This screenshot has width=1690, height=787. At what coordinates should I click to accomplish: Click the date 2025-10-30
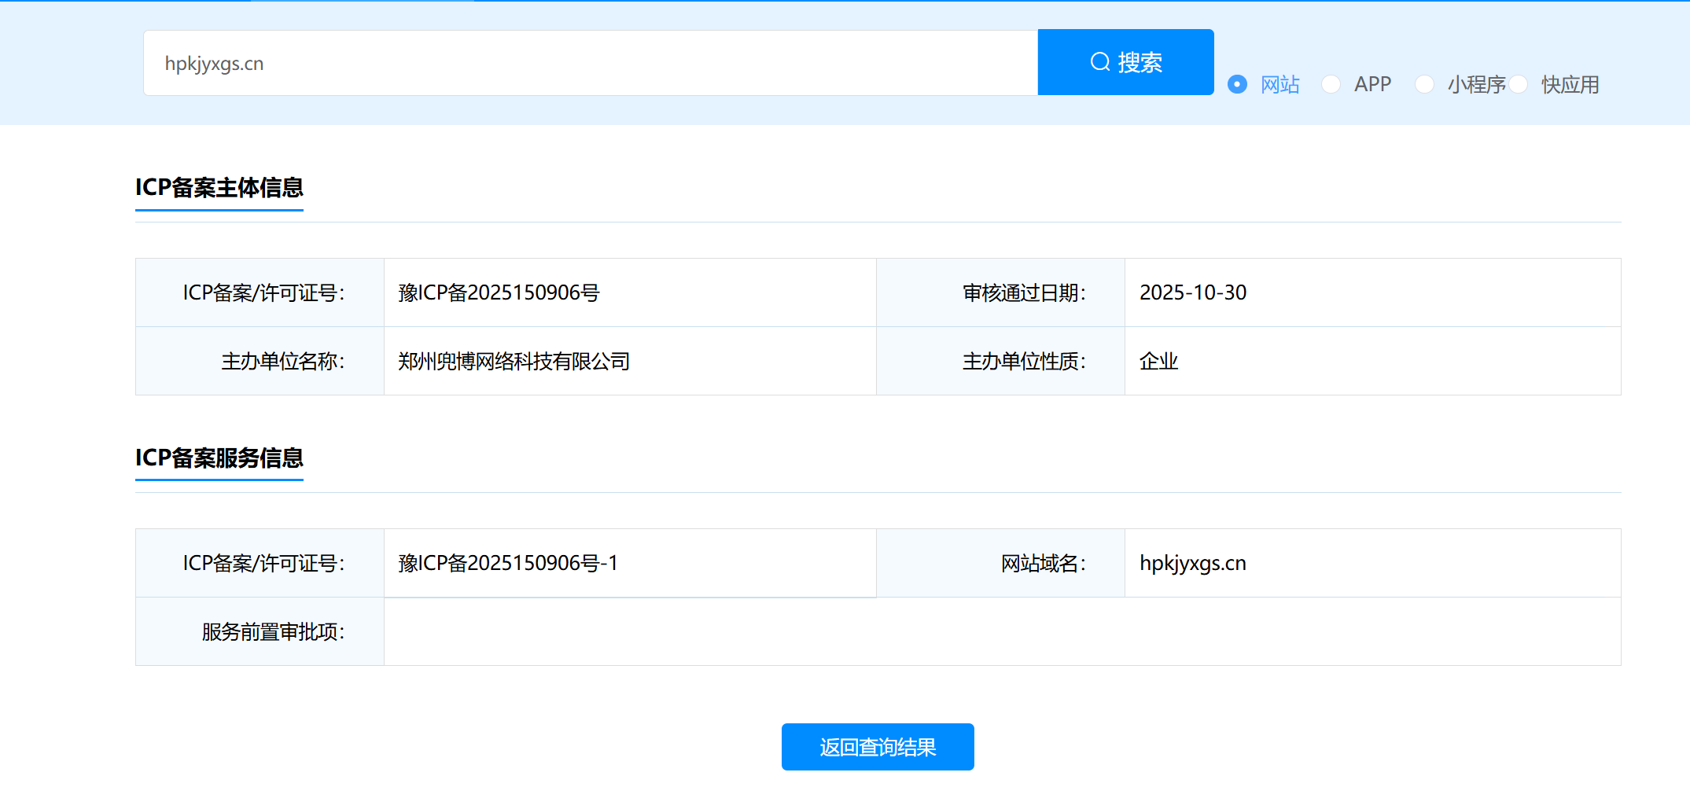pyautogui.click(x=1193, y=292)
